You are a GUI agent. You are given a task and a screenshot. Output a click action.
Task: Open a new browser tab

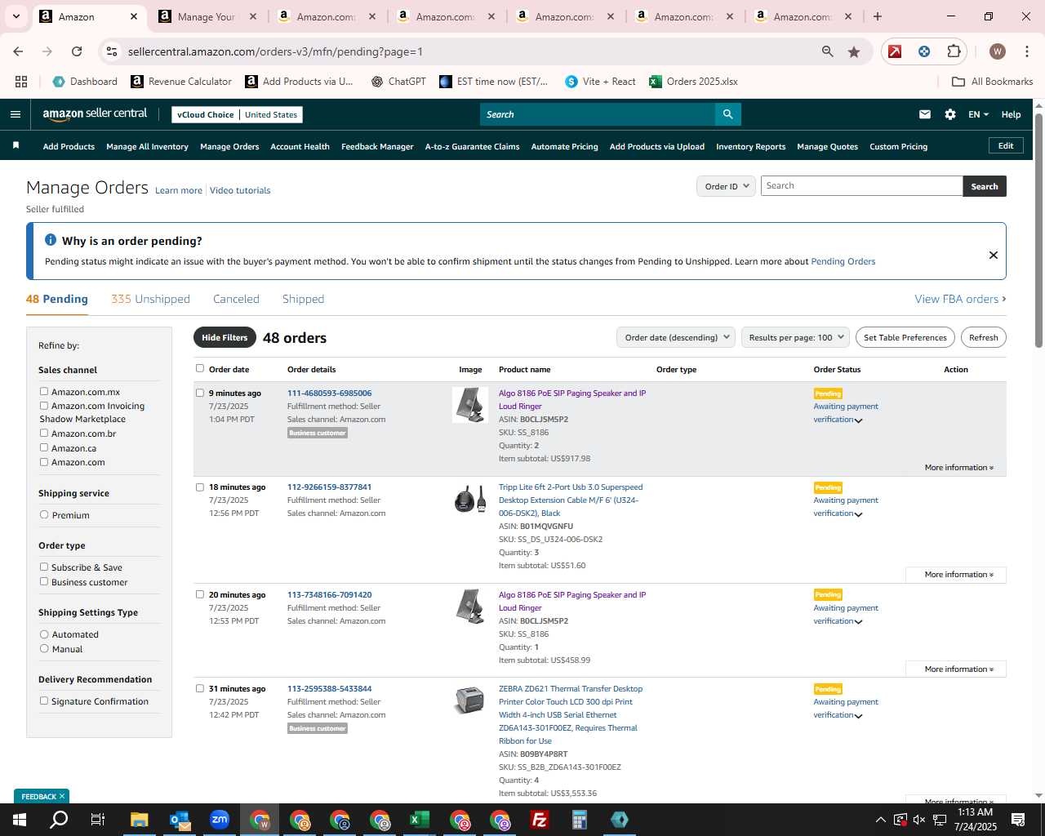click(x=878, y=16)
